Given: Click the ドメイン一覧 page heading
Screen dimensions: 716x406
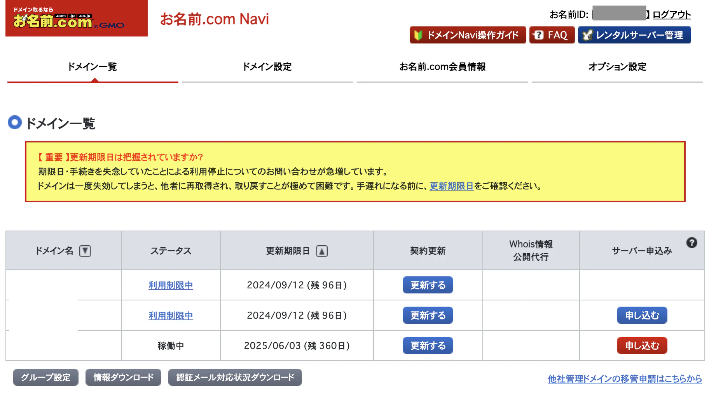Looking at the screenshot, I should coord(60,123).
